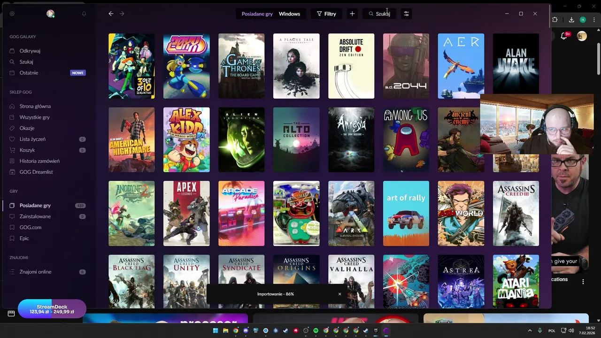Viewport: 601px width, 338px height.
Task: Open A Game of Thrones Board Game cover
Action: point(241,66)
